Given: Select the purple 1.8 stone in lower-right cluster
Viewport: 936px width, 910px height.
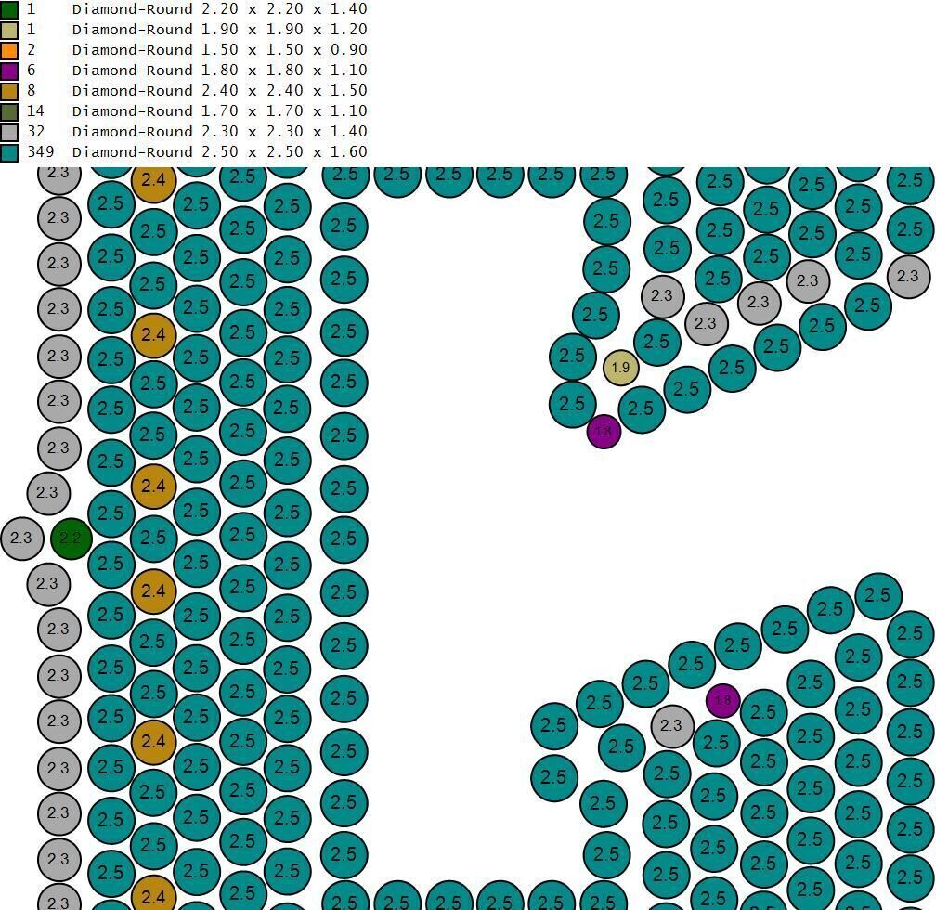Looking at the screenshot, I should click(x=722, y=701).
